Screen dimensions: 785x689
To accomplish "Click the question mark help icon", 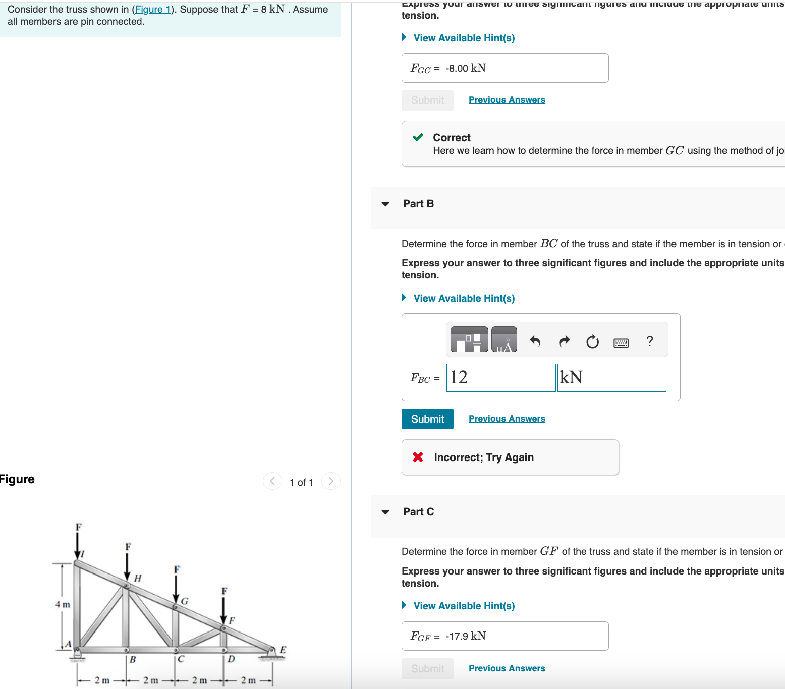I will tap(650, 341).
